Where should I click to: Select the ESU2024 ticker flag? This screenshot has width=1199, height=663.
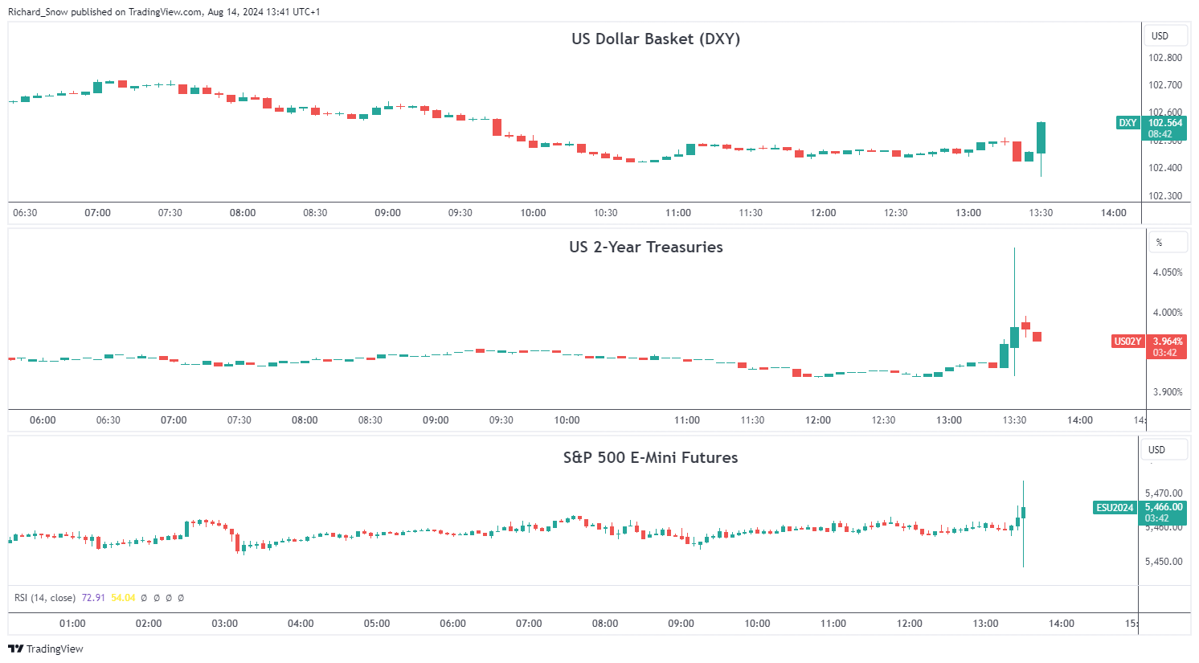1114,508
